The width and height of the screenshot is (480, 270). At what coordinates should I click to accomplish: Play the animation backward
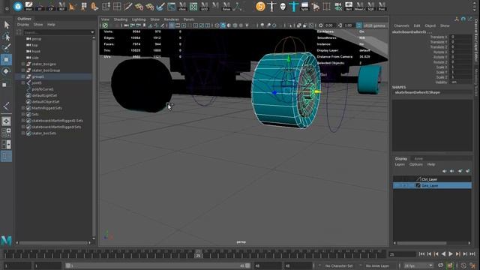point(443,253)
